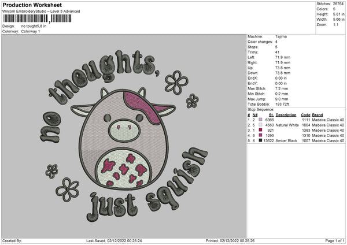The width and height of the screenshot is (347, 245).
Task: Click the "Colors:" label in the summary
Action: pyautogui.click(x=323, y=9)
